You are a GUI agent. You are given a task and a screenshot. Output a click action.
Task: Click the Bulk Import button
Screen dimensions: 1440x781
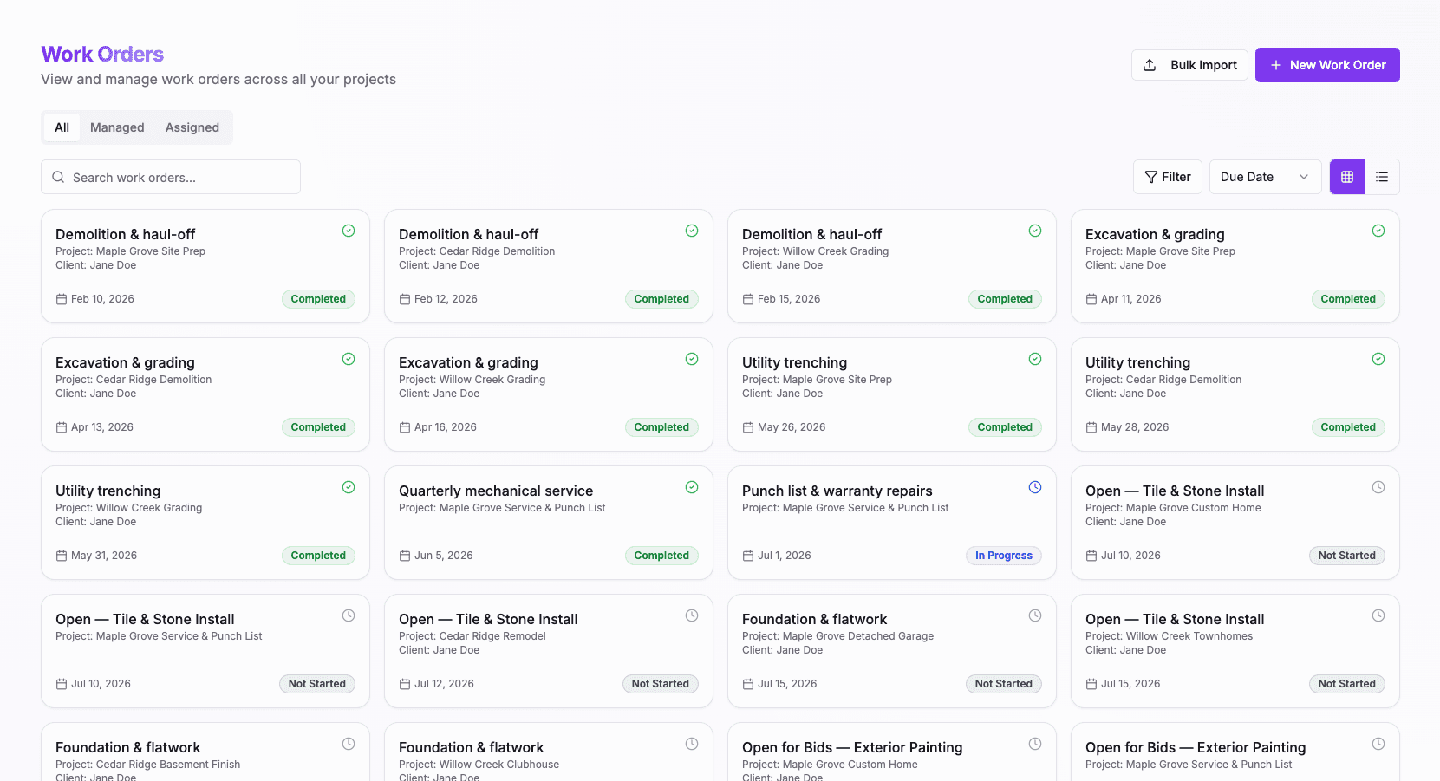pyautogui.click(x=1189, y=65)
